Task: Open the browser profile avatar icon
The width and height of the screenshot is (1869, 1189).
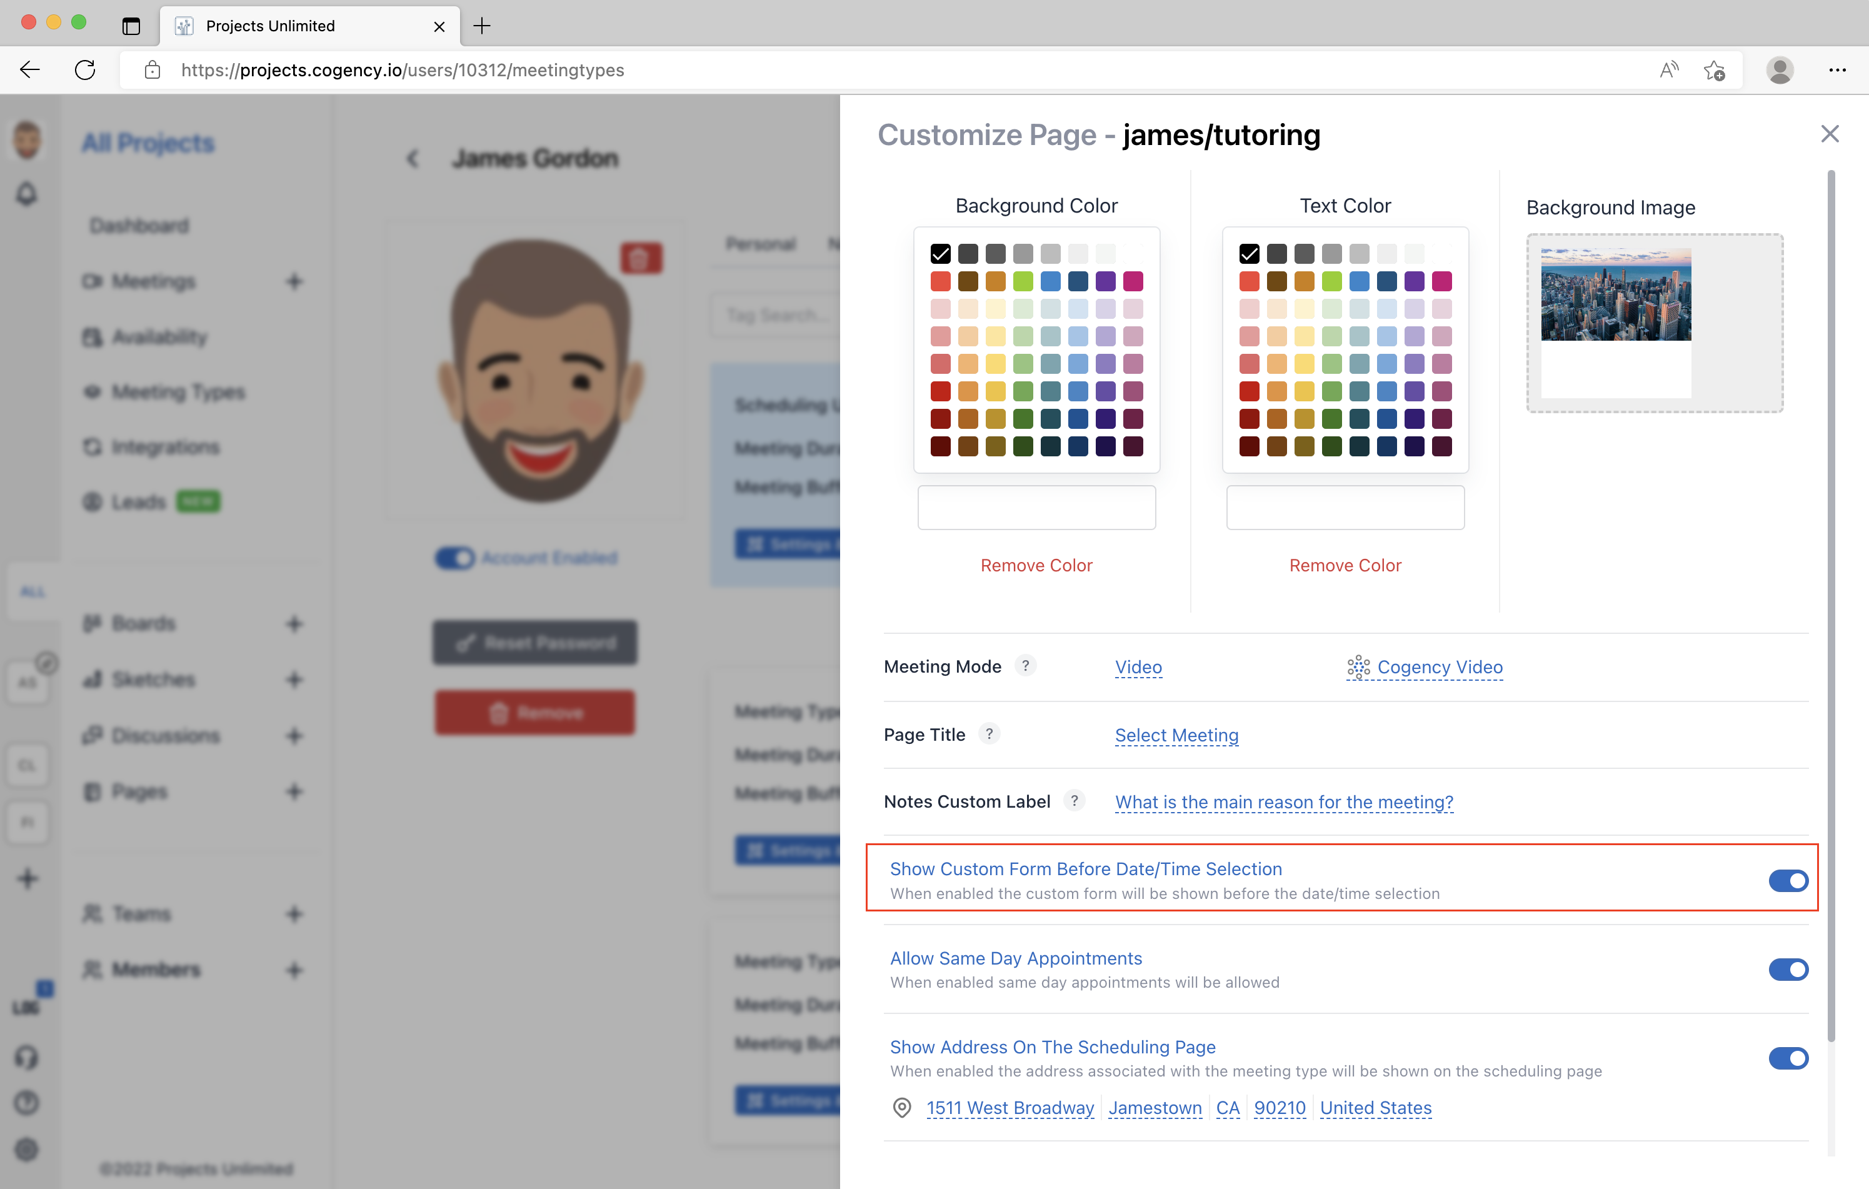Action: 1780,70
